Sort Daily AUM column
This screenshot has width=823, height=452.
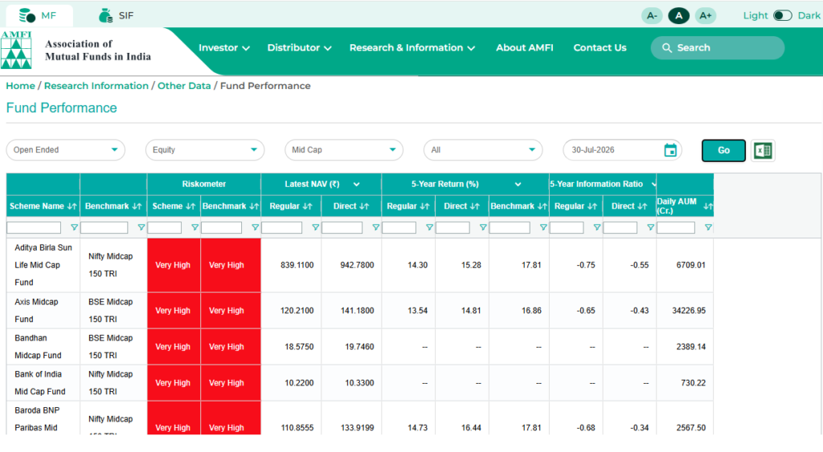point(708,206)
